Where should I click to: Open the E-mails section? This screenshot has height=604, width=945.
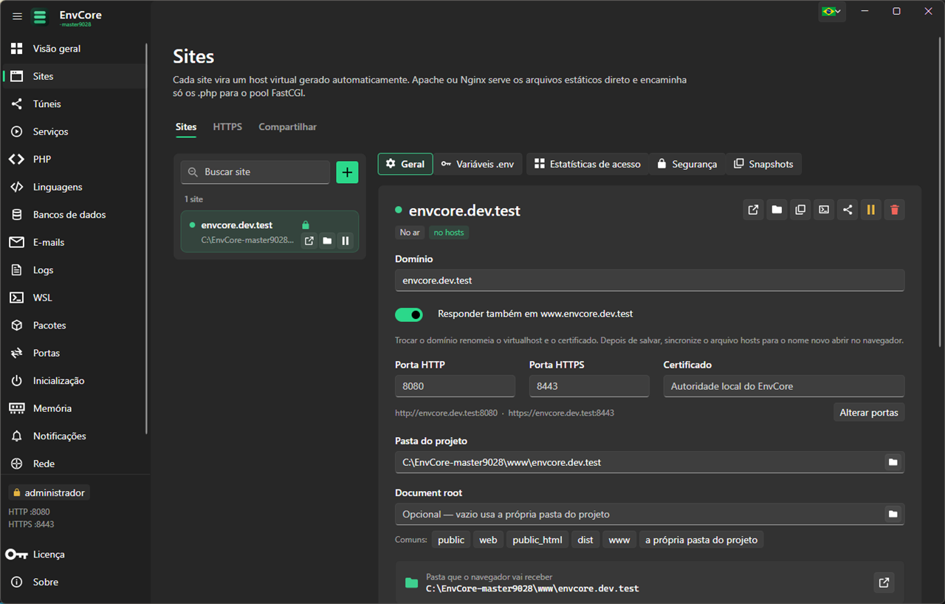74,242
